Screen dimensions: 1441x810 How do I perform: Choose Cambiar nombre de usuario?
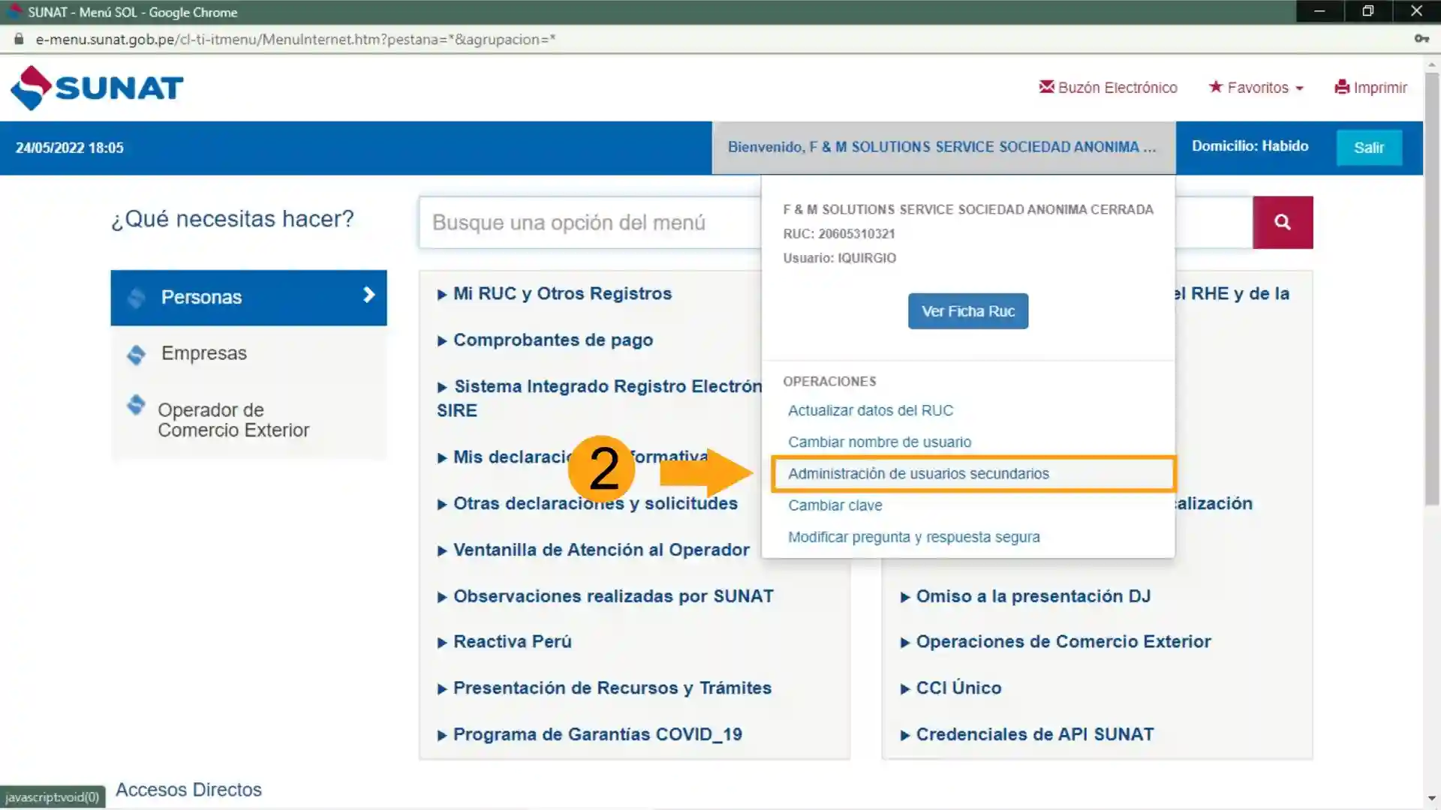click(x=879, y=442)
